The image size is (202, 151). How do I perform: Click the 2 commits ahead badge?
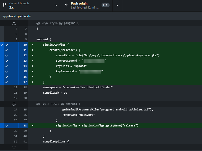click(106, 5)
